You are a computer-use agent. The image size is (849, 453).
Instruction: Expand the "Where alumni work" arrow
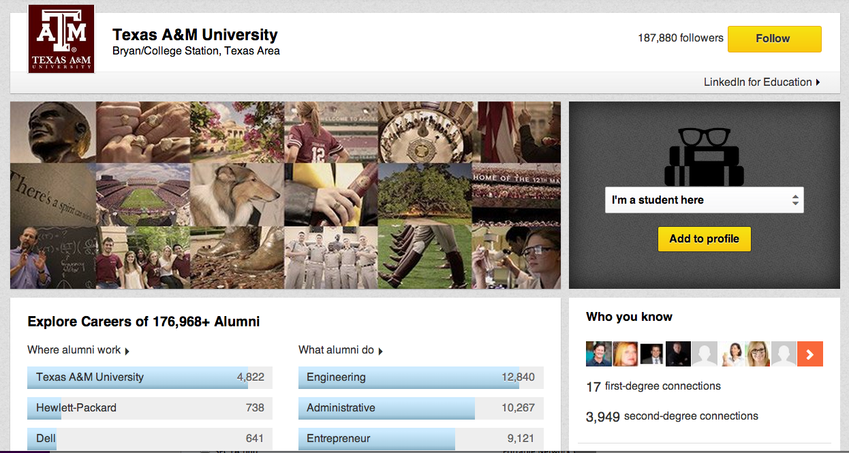[x=127, y=351]
